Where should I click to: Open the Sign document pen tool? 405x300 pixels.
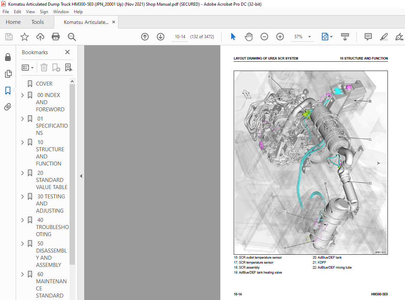(399, 37)
